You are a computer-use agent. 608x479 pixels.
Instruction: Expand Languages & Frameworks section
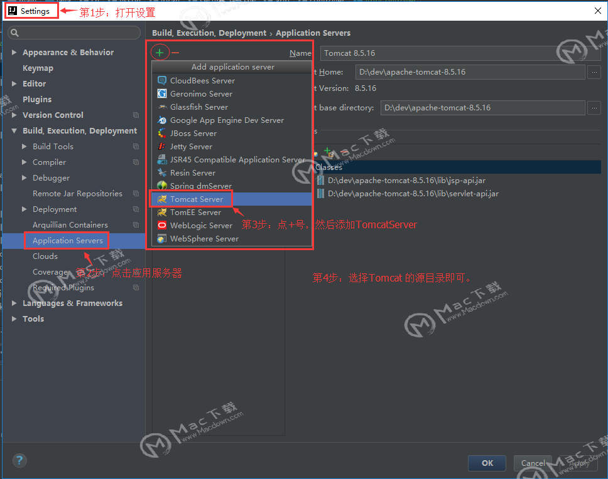tap(14, 303)
